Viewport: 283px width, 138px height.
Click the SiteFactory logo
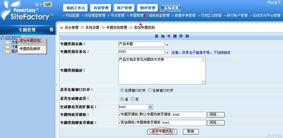point(27,11)
